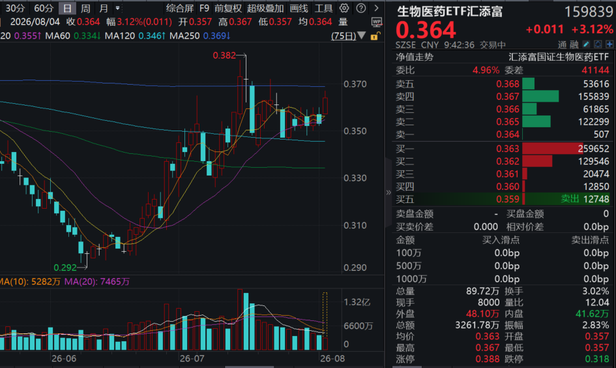Switch to 30分 period tab

coord(15,8)
